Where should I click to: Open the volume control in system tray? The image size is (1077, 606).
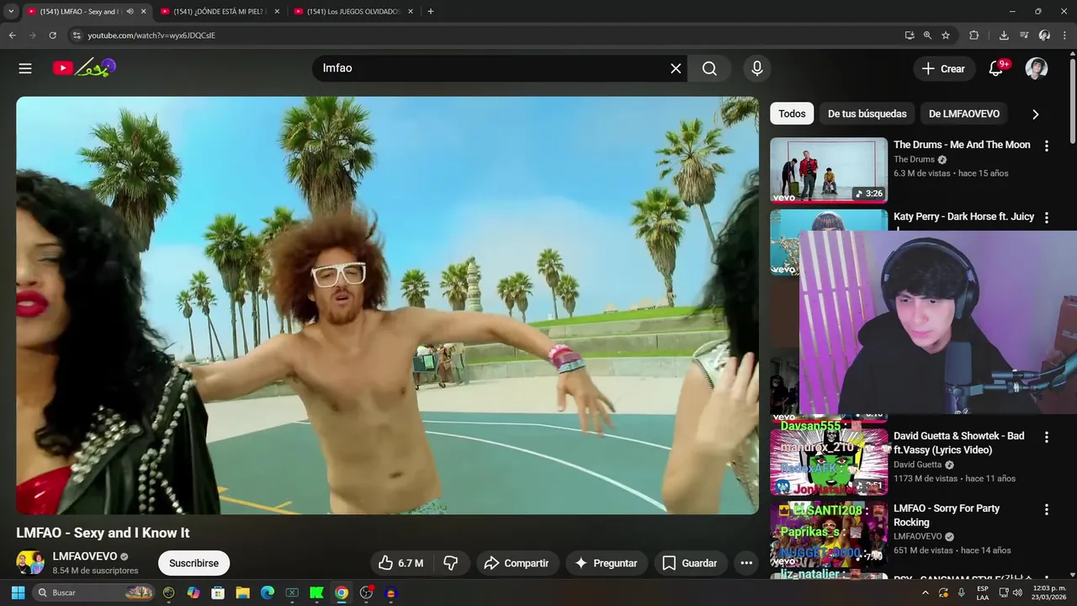point(1017,593)
